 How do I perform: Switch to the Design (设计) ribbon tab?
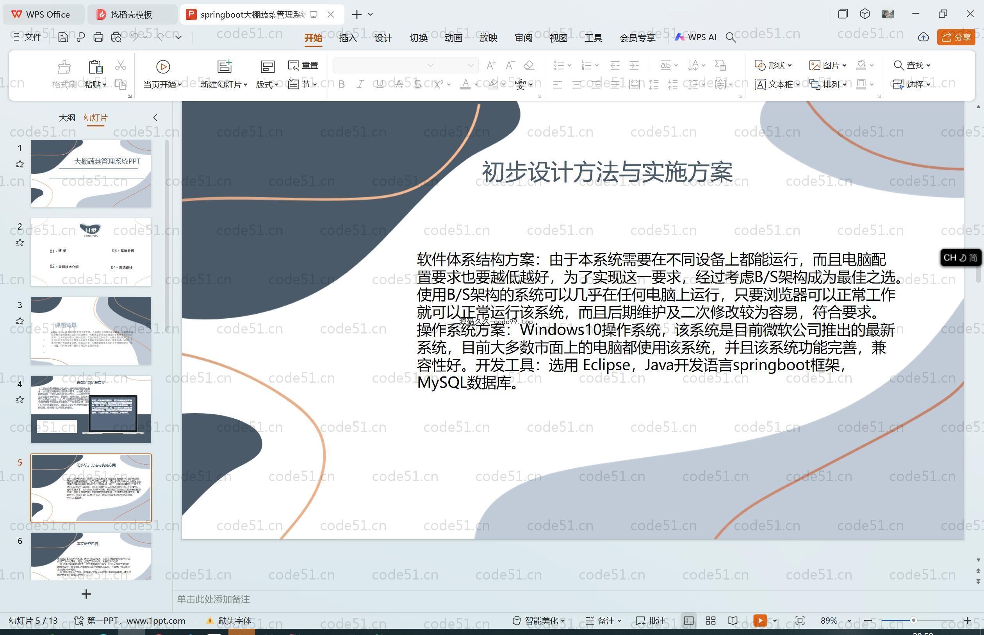383,37
